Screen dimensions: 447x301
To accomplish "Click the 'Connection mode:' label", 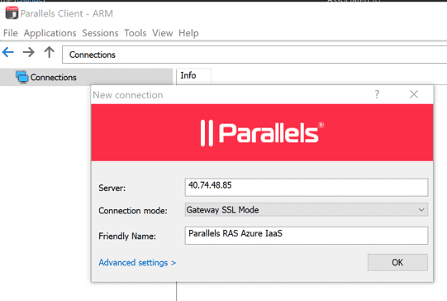I will [x=133, y=211].
